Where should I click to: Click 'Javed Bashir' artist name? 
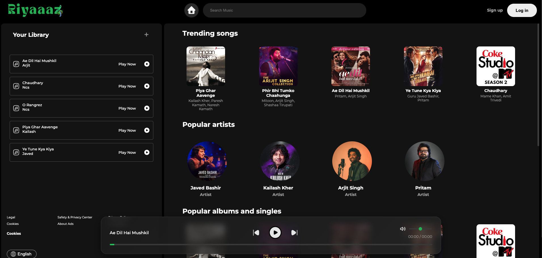206,188
